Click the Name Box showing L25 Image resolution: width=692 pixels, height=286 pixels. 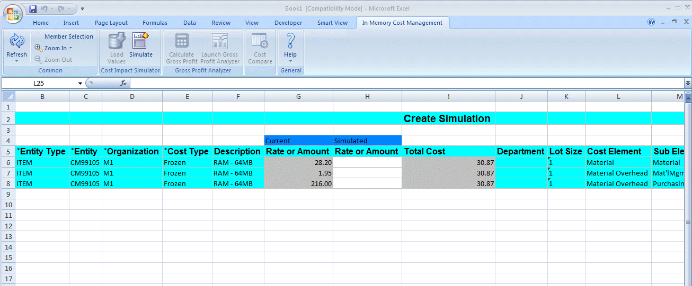click(x=39, y=83)
